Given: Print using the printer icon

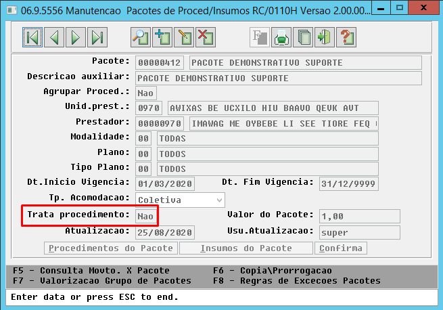Looking at the screenshot, I should coord(281,37).
